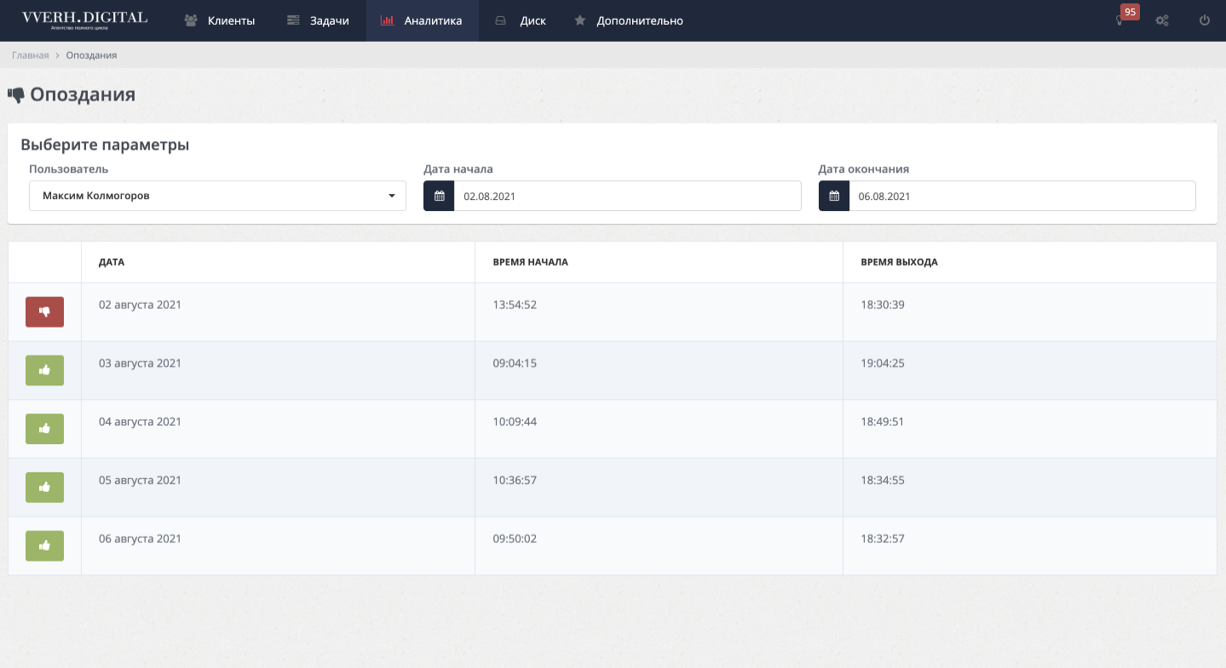Open settings gears icon in top bar
The image size is (1226, 668).
1161,20
